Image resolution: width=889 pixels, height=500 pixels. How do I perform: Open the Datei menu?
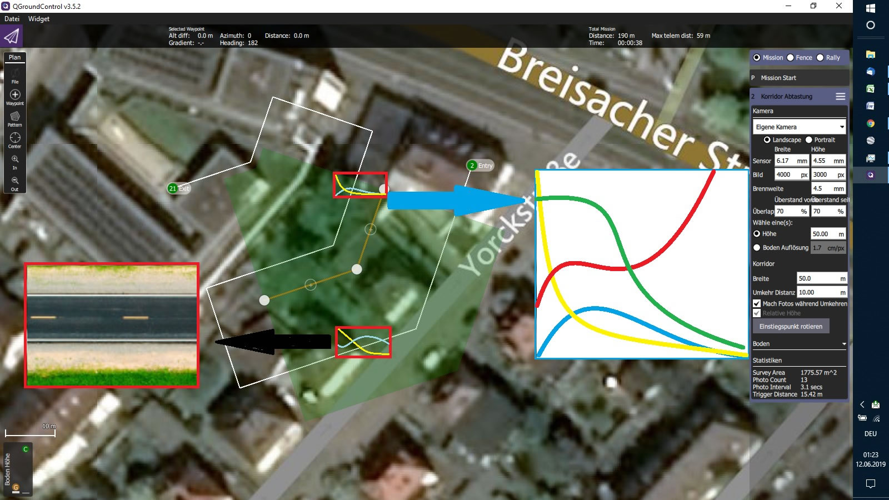pyautogui.click(x=12, y=19)
